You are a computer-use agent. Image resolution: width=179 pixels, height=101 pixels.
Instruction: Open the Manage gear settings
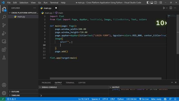click(x=4, y=93)
